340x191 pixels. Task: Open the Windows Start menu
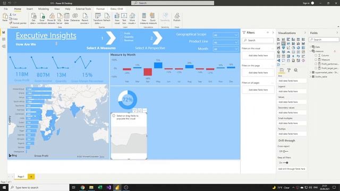4,187
